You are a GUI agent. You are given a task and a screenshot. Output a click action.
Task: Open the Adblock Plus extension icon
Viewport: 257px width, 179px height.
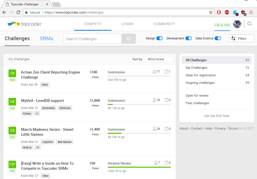point(227,12)
